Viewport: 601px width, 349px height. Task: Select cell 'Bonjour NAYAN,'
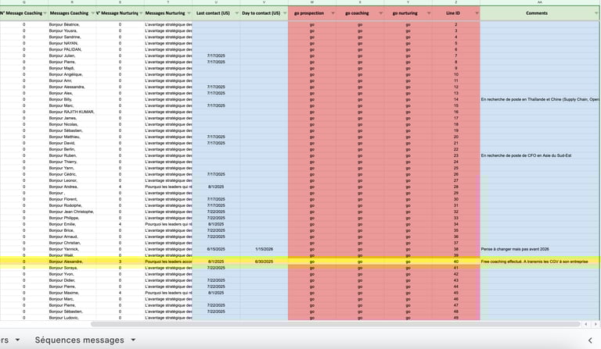[72, 43]
